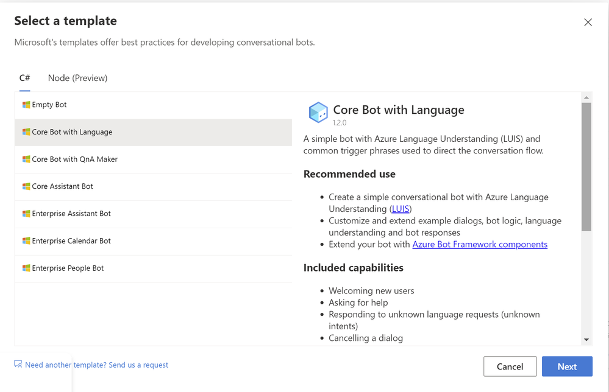Click the feedback icon beside template request
This screenshot has width=609, height=392.
tap(18, 365)
